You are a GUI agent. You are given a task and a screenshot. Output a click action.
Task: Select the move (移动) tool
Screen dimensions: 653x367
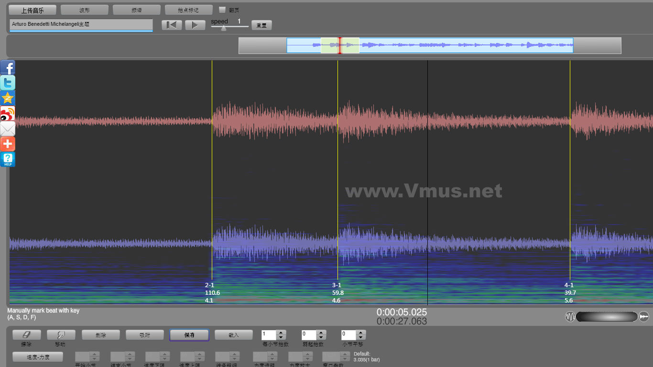61,335
